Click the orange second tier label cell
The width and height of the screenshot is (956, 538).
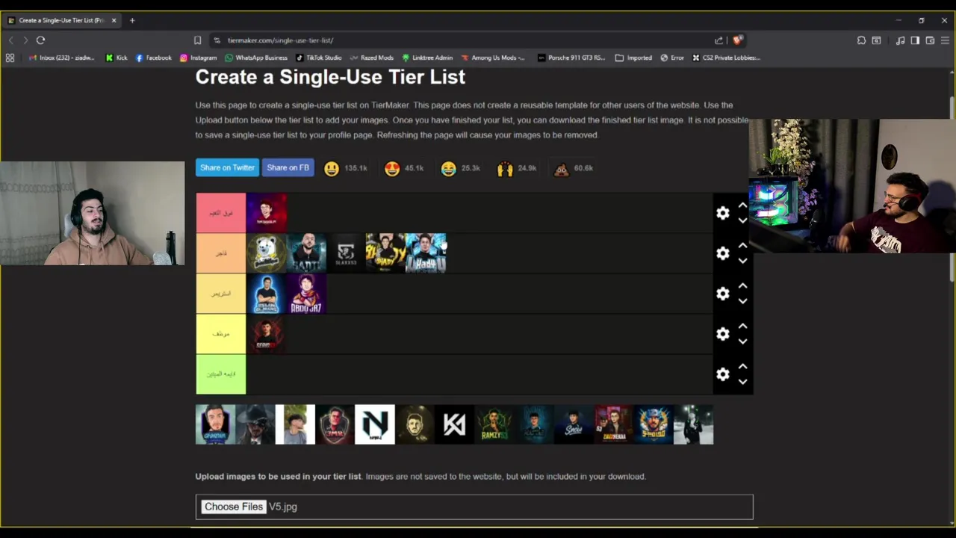[221, 253]
